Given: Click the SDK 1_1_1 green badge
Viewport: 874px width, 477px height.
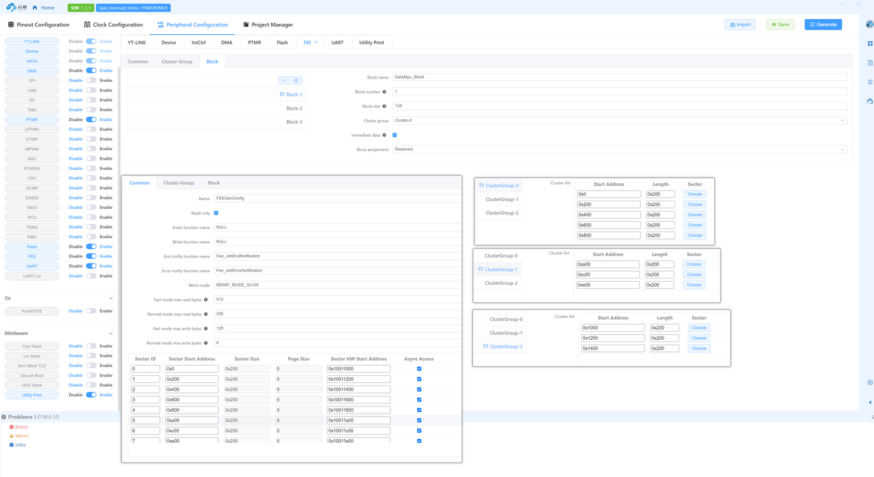Looking at the screenshot, I should [x=81, y=8].
